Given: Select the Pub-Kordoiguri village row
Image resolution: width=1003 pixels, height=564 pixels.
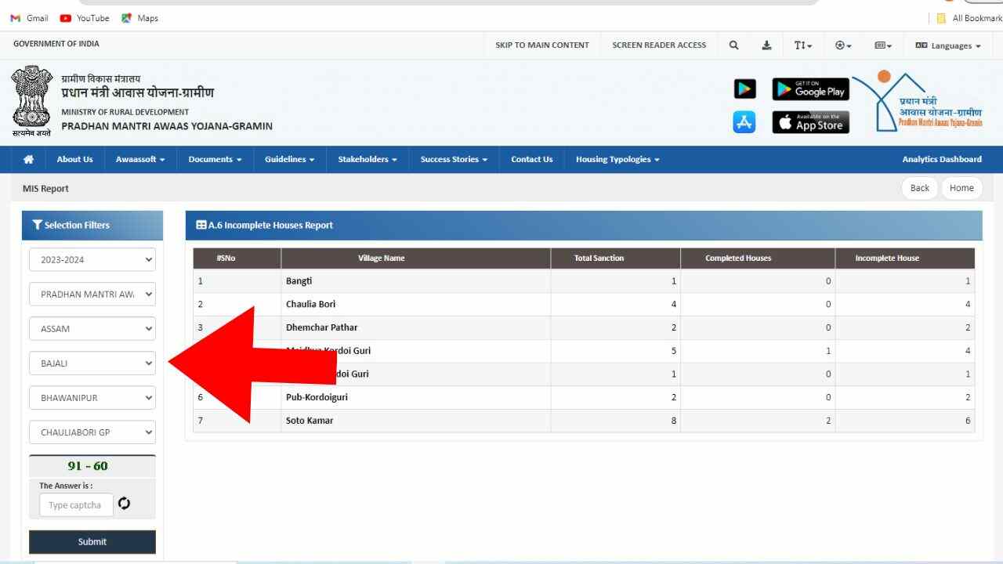Looking at the screenshot, I should tap(584, 397).
